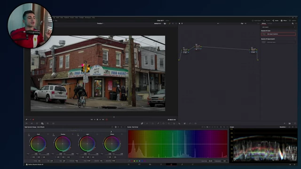The width and height of the screenshot is (301, 169).
Task: Open the Camera Raw palette
Action: click(x=26, y=123)
